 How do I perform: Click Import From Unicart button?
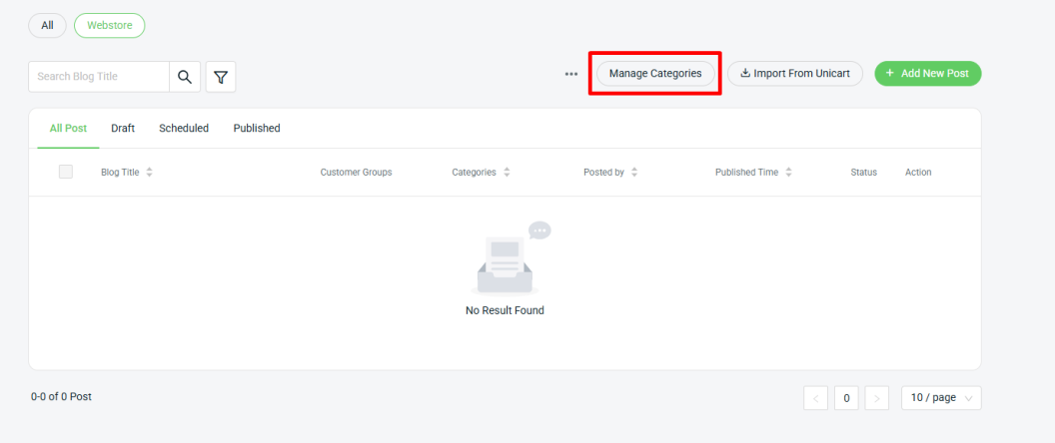pos(794,74)
